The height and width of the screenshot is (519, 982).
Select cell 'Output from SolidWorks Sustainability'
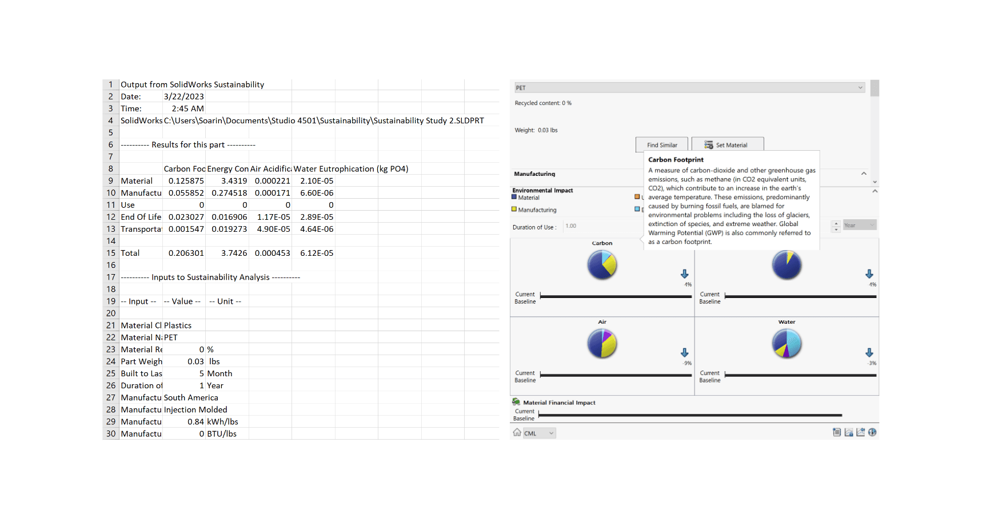192,85
